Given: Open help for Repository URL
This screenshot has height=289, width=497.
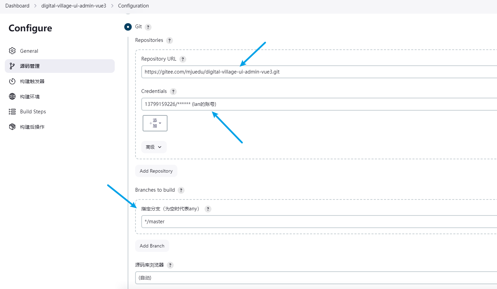Looking at the screenshot, I should coord(183,59).
